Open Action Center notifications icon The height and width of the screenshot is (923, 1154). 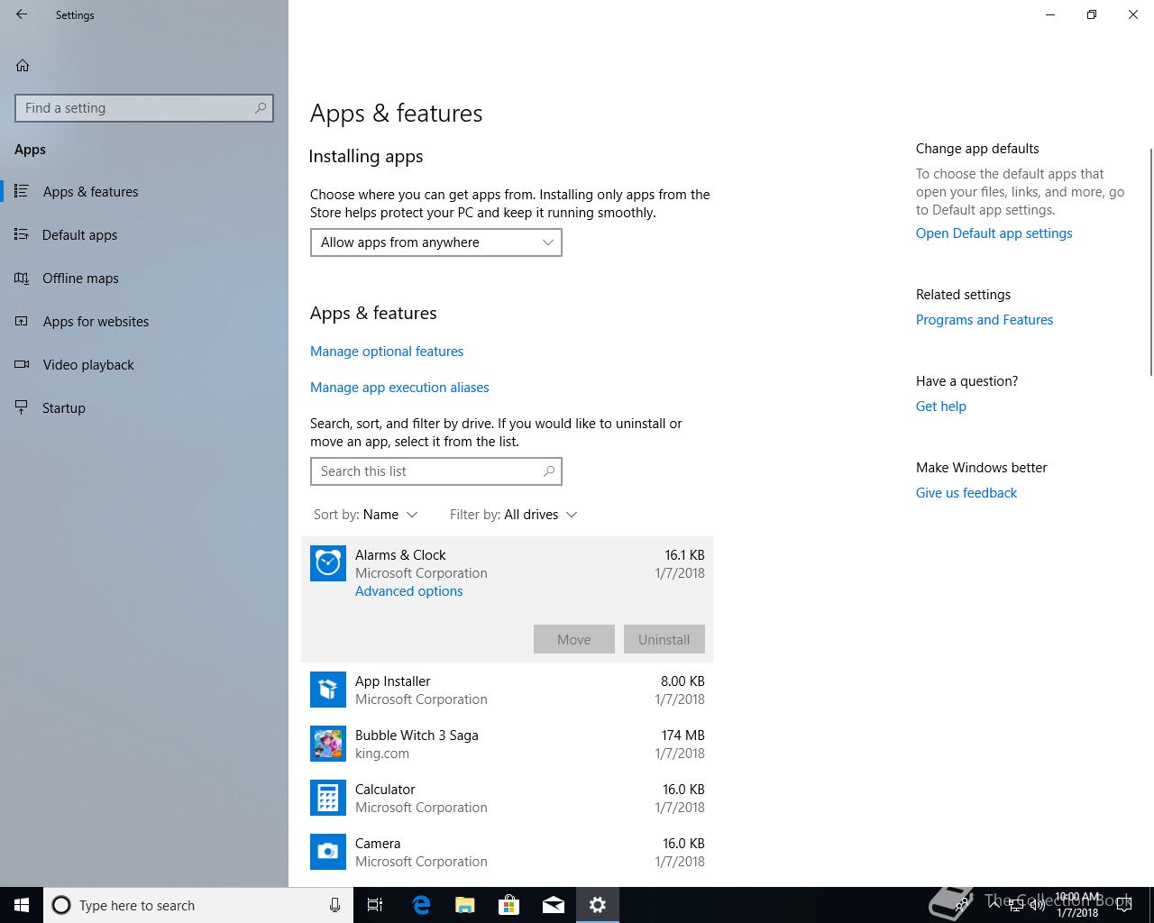tap(1124, 905)
